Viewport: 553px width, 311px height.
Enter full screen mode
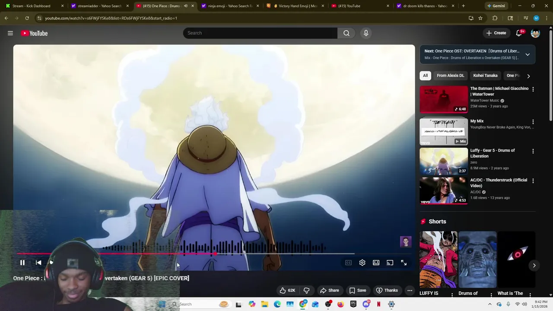pos(404,263)
